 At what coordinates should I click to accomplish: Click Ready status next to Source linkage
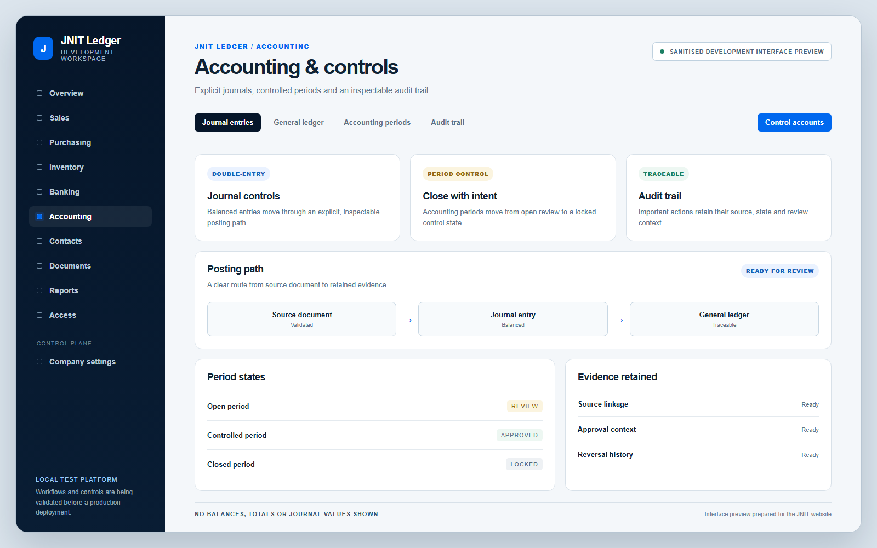(810, 404)
